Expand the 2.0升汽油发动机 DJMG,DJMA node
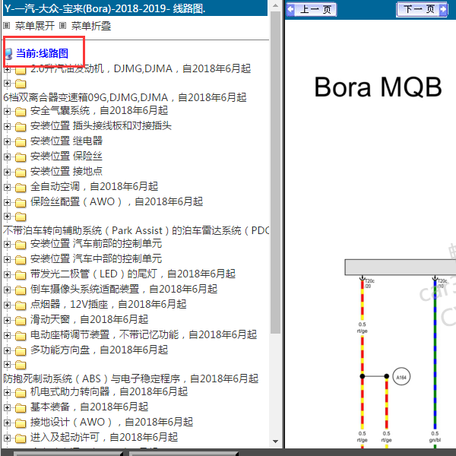The image size is (456, 456). [x=7, y=70]
